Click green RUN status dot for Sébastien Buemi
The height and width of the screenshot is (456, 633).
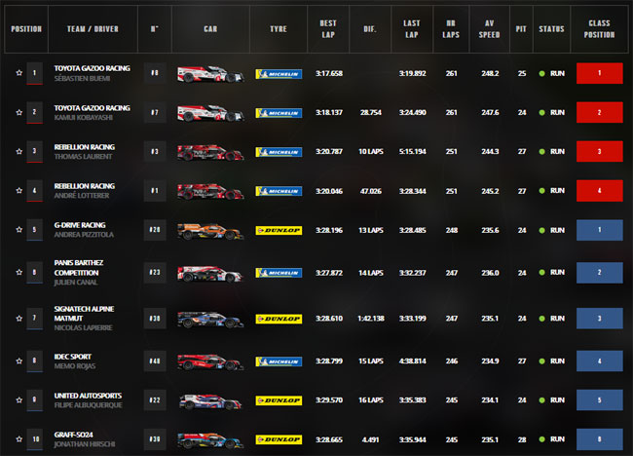(x=542, y=73)
